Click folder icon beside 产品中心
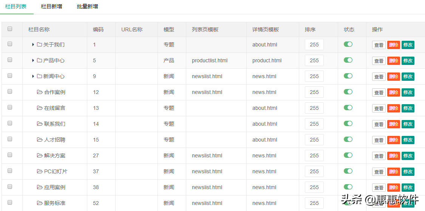The image size is (425, 211). coord(39,60)
